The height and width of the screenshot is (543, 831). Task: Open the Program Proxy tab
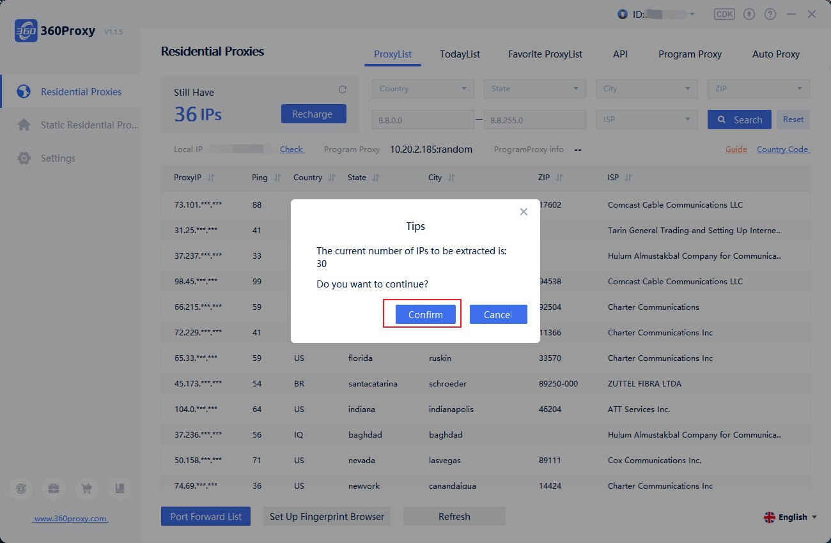[x=690, y=54]
